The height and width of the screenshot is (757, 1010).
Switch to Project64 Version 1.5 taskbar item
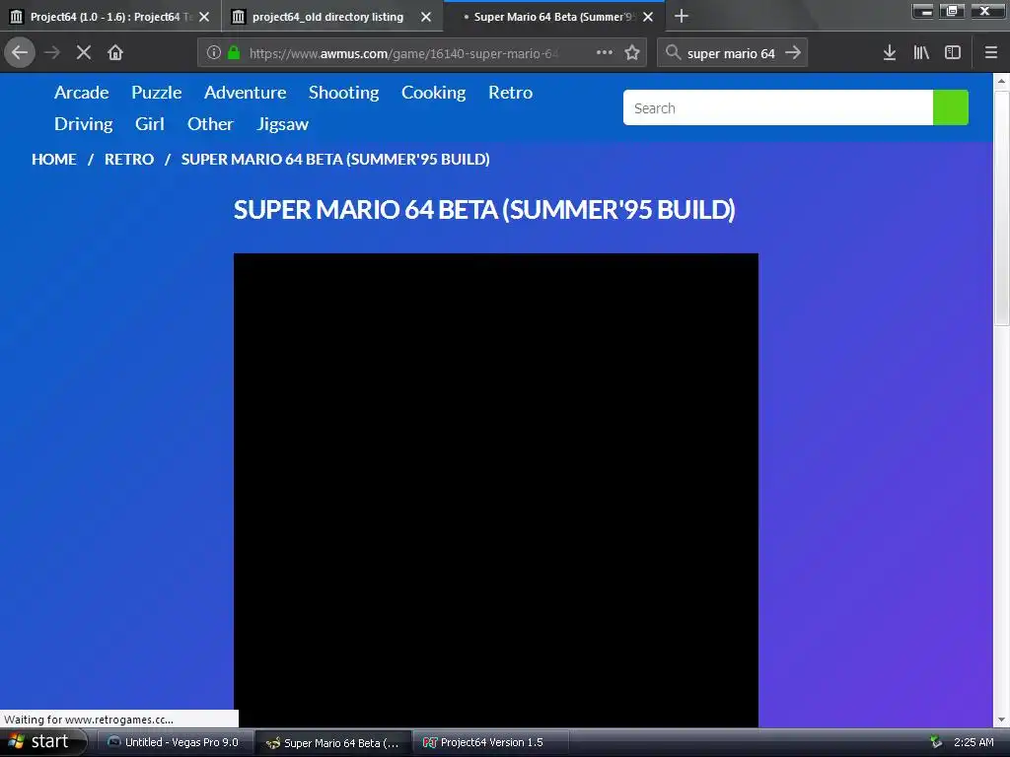point(491,742)
